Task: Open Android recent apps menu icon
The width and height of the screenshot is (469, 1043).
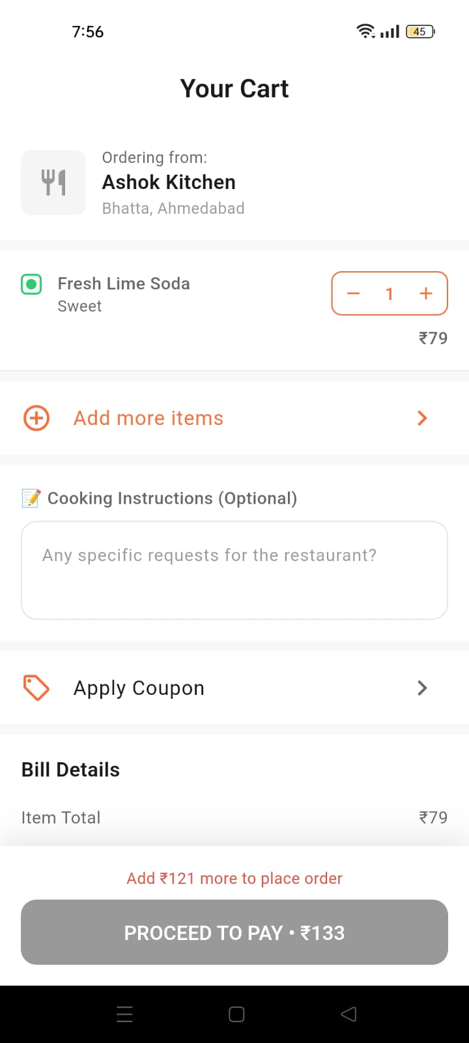Action: pos(124,1014)
